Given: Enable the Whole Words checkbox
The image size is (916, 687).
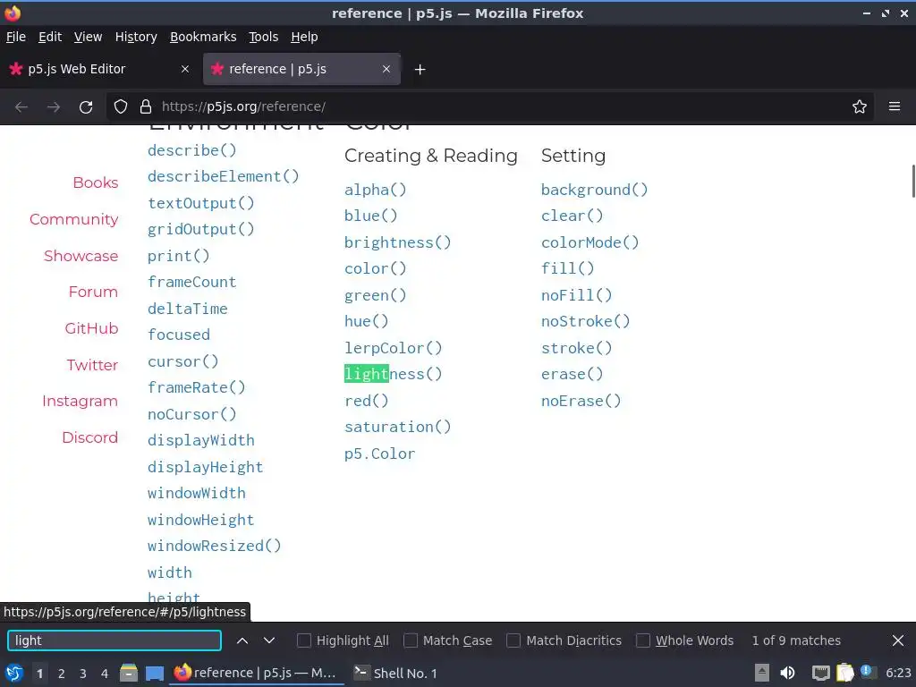Looking at the screenshot, I should click(x=643, y=640).
